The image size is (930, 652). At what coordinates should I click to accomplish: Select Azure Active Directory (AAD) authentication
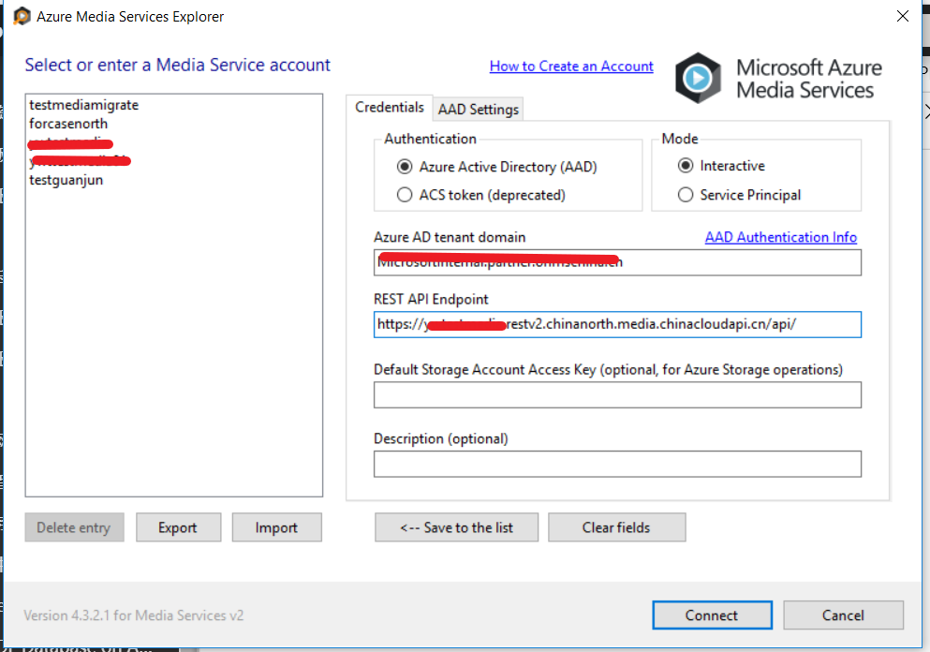405,167
